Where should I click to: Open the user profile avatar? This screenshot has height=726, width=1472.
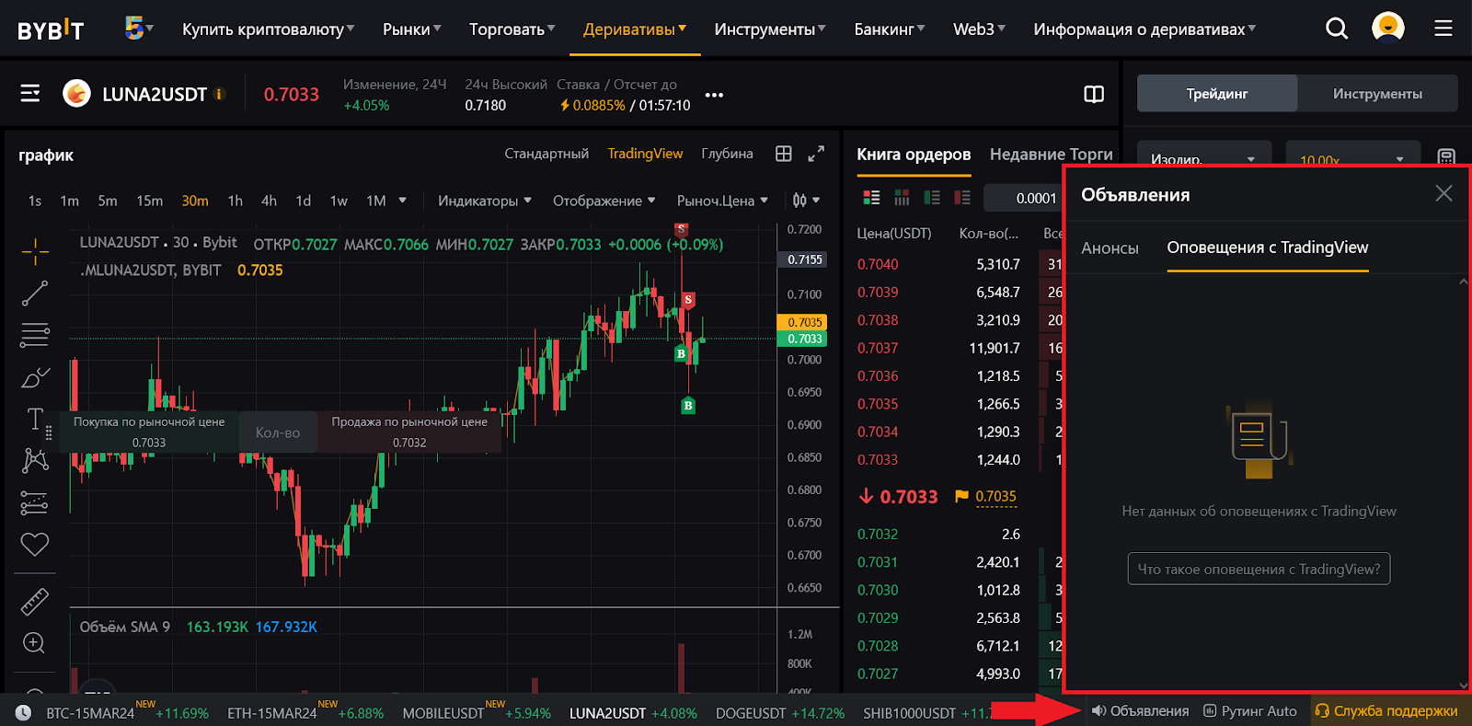[1387, 28]
